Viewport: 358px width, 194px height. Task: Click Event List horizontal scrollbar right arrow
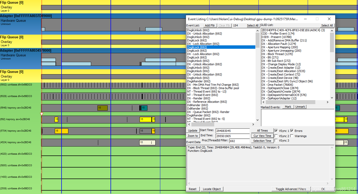click(253, 124)
